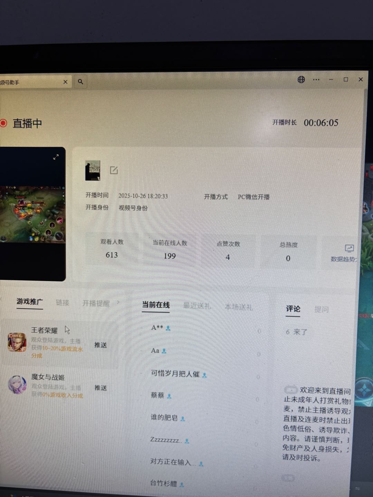This screenshot has width=373, height=497.
Task: Click the edit icon beside the avatar
Action: [x=114, y=170]
